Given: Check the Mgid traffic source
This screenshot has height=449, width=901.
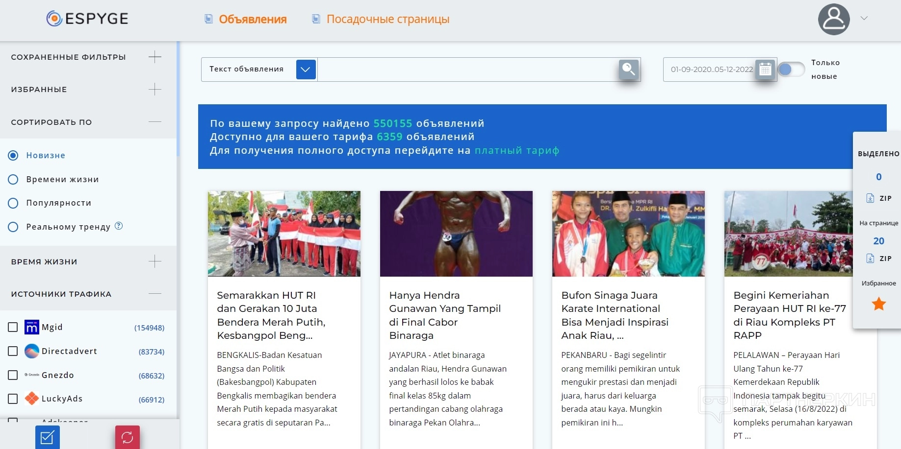Looking at the screenshot, I should 13,327.
